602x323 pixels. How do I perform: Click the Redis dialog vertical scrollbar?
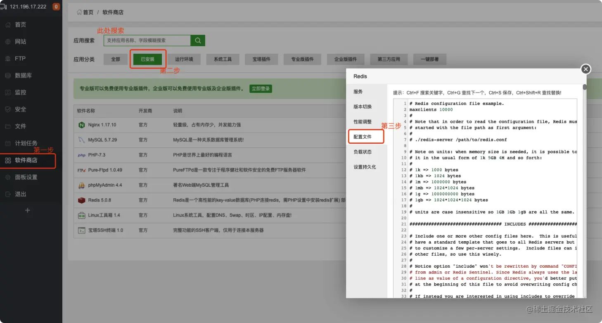tap(584, 87)
